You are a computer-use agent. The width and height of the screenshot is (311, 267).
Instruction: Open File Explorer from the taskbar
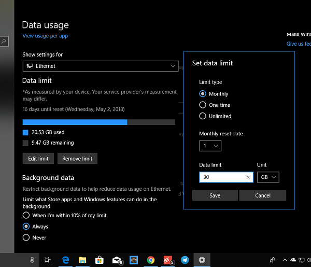[x=82, y=260]
